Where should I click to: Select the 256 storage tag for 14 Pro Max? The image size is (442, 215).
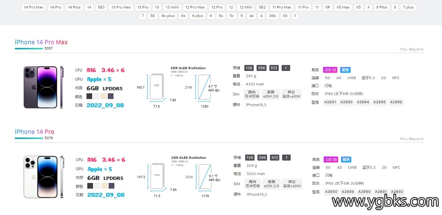pos(262,68)
